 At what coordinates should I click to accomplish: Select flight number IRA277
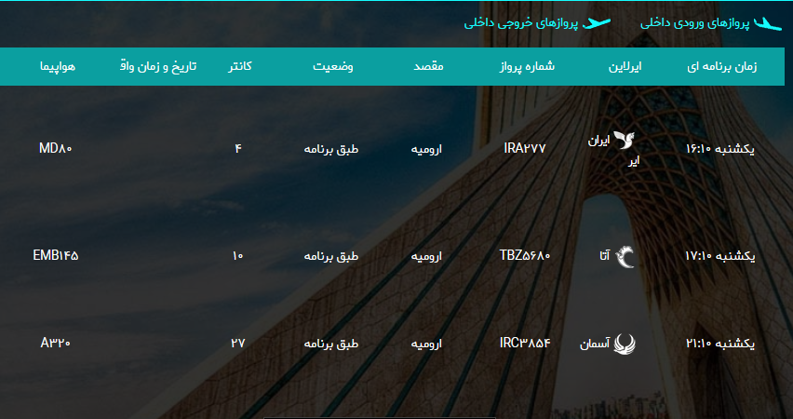pyautogui.click(x=525, y=148)
